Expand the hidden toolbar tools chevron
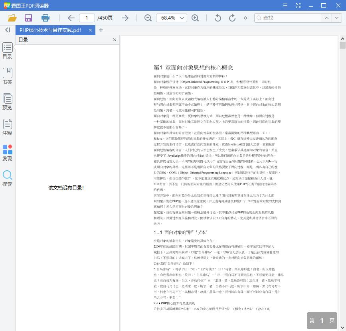 pos(245,18)
